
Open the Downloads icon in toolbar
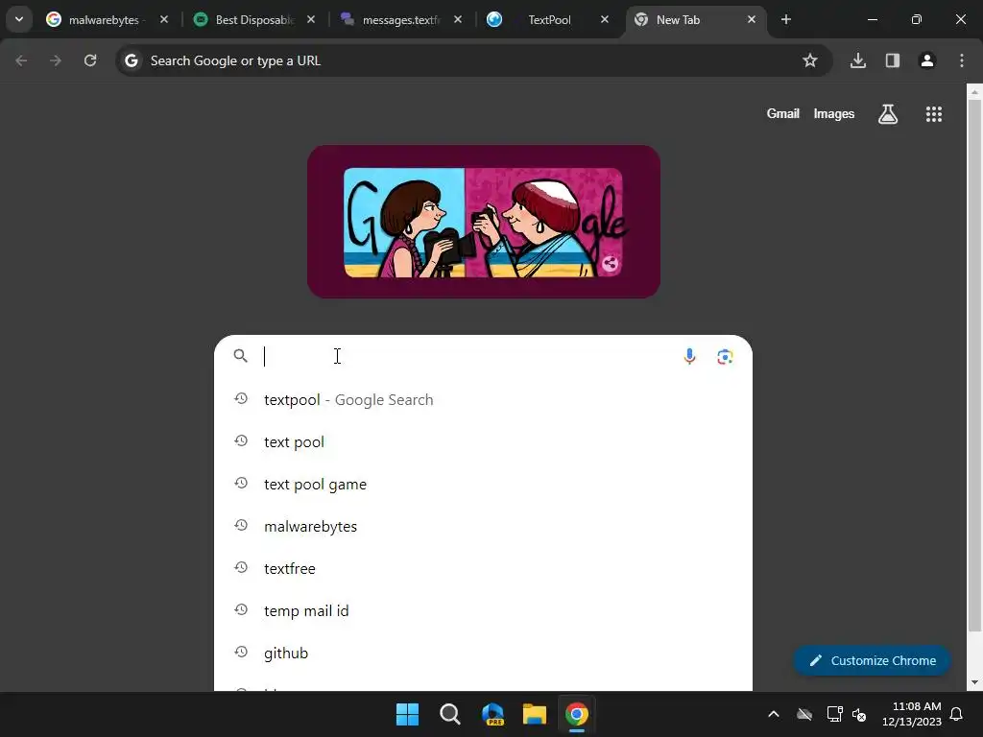click(x=858, y=60)
